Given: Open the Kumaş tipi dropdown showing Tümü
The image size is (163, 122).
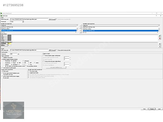Looking at the screenshot, I should click(x=17, y=22).
